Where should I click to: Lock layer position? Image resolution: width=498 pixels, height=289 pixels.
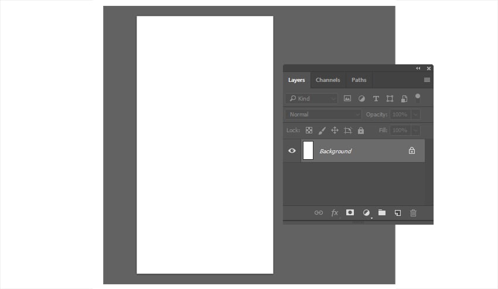tap(335, 130)
